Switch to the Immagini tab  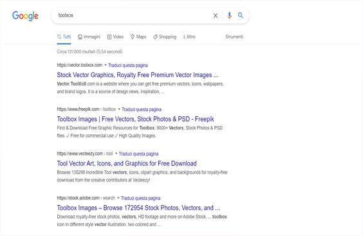(89, 37)
